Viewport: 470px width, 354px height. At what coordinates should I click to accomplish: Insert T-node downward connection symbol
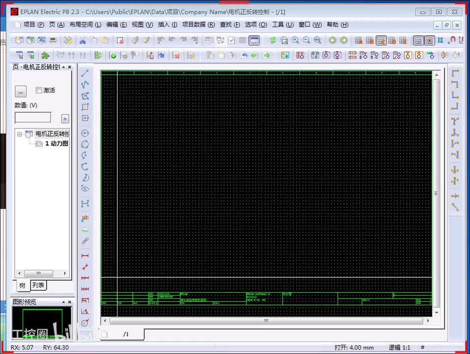coord(455,121)
